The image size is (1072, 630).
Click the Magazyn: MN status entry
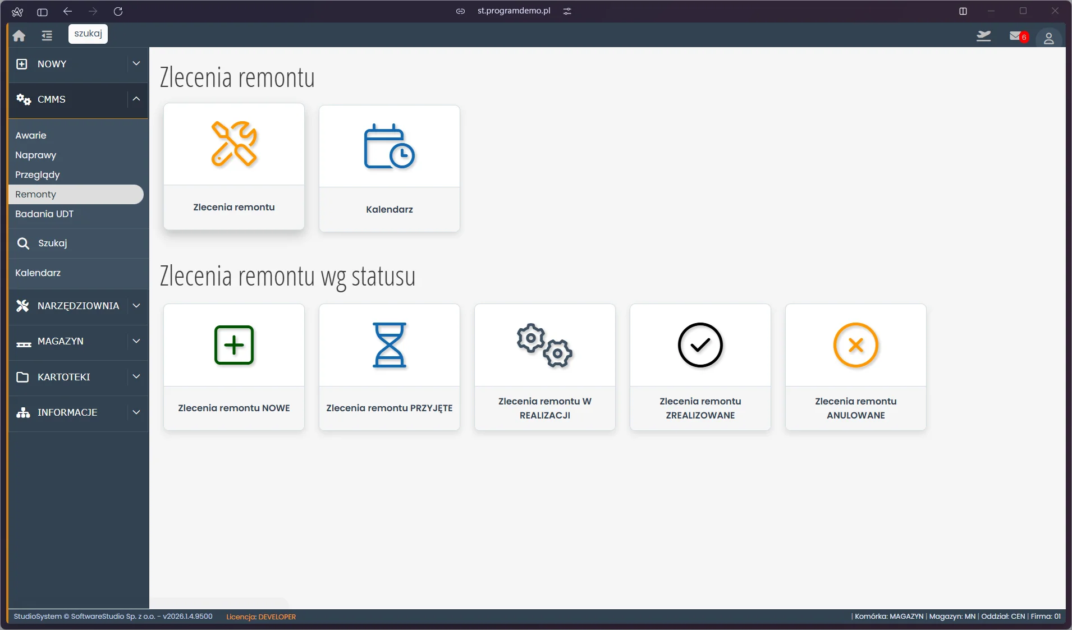pyautogui.click(x=952, y=617)
